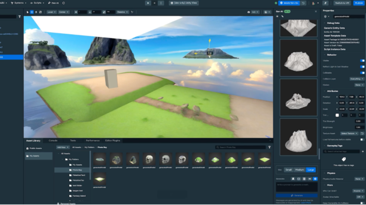This screenshot has width=366, height=205.
Task: Open the Systems dropdown menu
Action: click(x=19, y=3)
